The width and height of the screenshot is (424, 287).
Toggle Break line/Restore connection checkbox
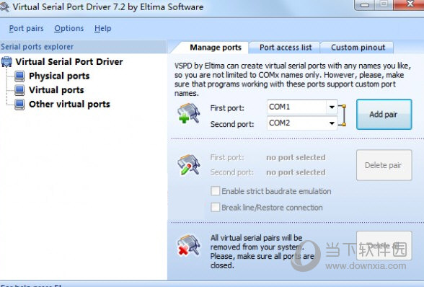coord(215,208)
